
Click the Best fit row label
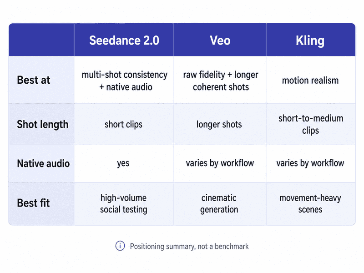pyautogui.click(x=33, y=203)
